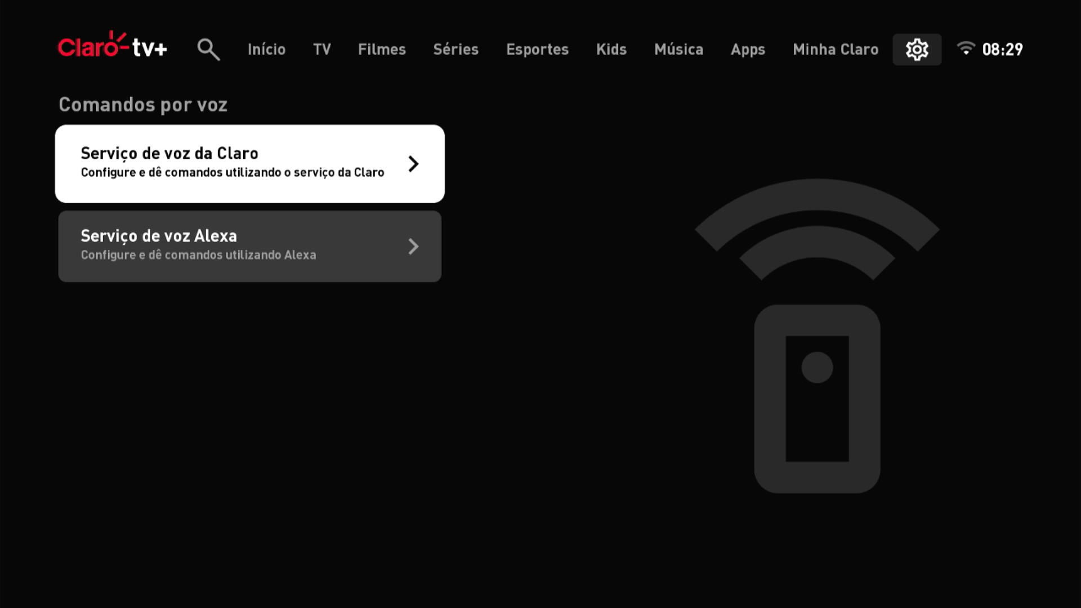Open the Kids section
This screenshot has height=608, width=1081.
[611, 50]
